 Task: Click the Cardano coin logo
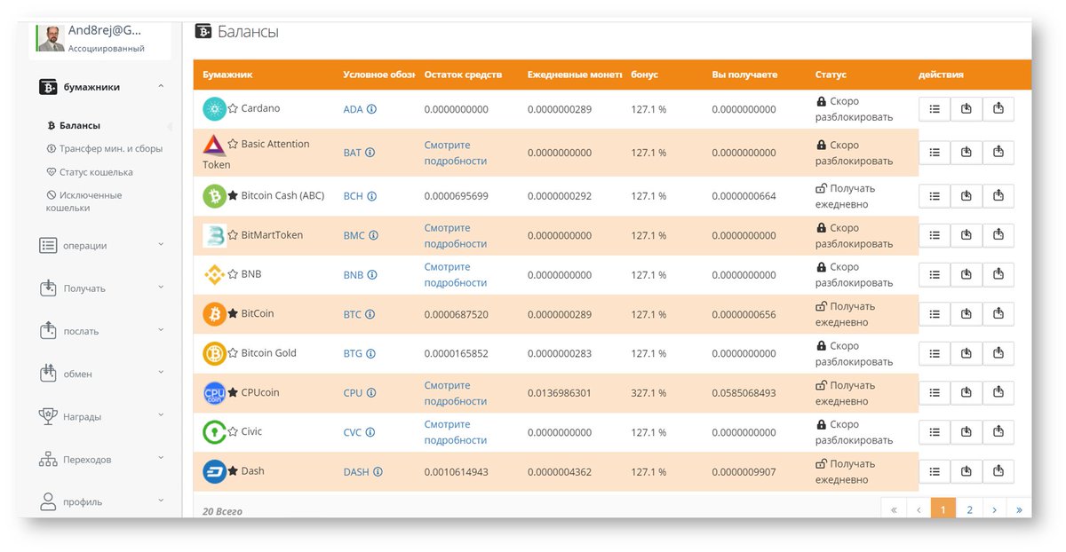[x=214, y=109]
